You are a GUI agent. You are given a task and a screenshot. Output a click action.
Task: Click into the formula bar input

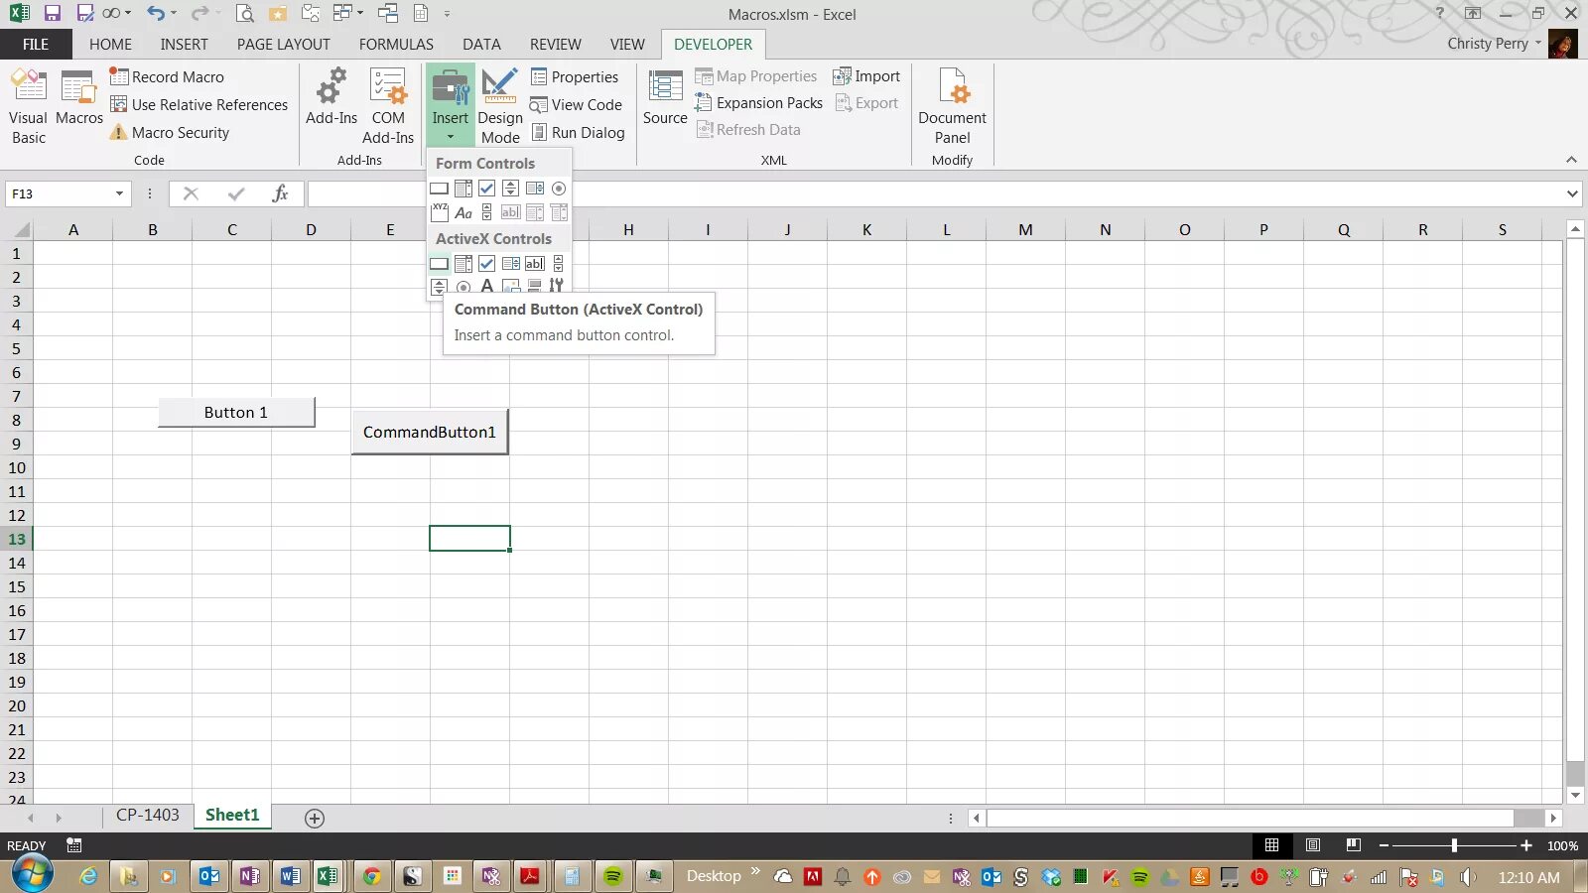click(x=933, y=193)
